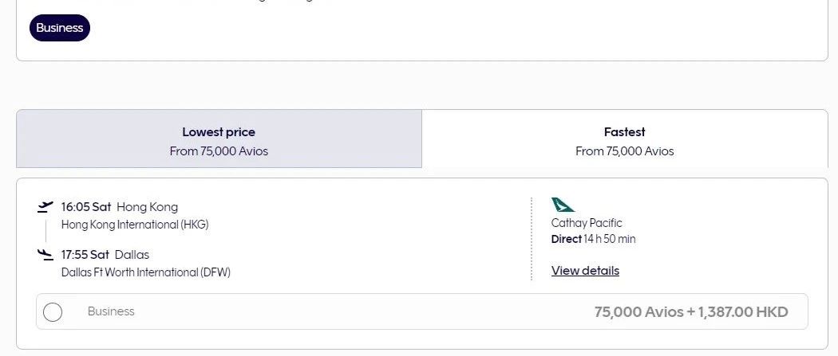Click Dallas Ft Worth International (DFW) airport name
Image resolution: width=838 pixels, height=356 pixels.
tap(146, 272)
